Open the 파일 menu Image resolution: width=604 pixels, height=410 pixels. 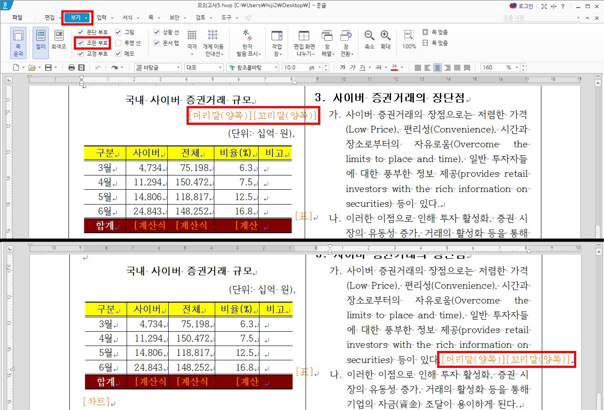(17, 17)
